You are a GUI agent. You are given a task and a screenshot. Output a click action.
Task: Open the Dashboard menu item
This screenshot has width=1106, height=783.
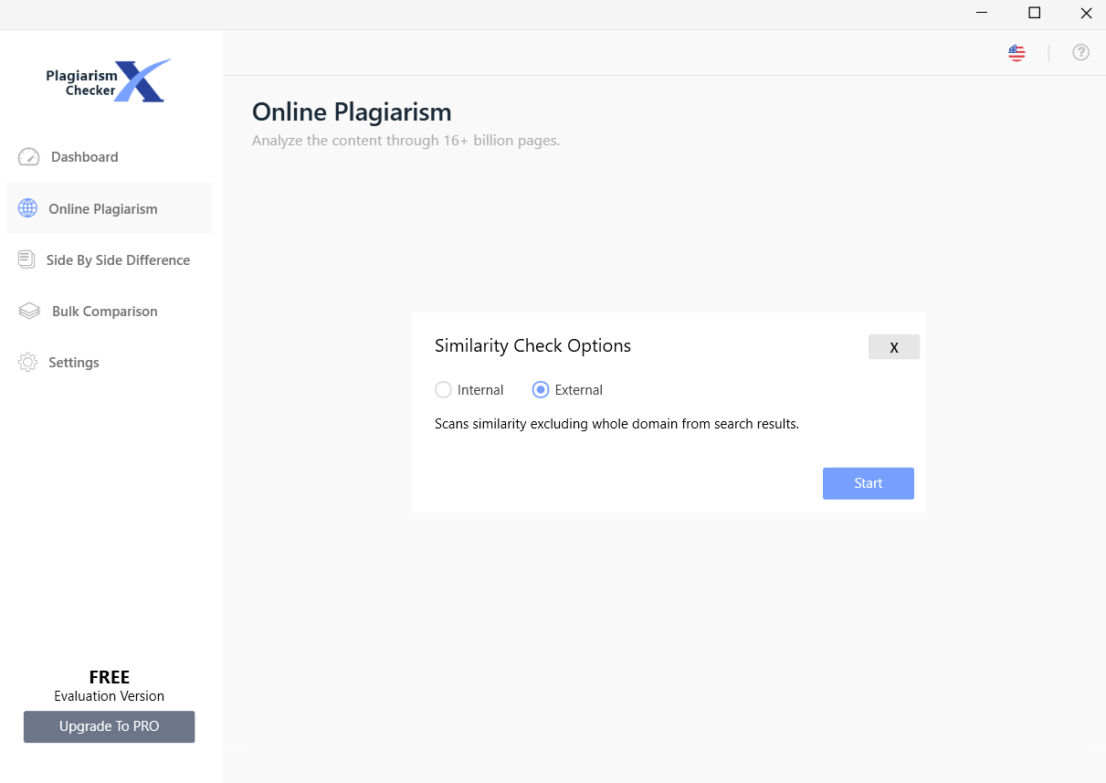point(110,157)
